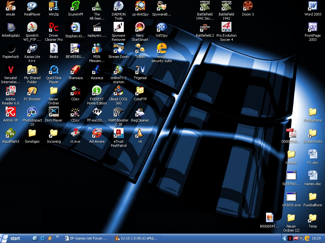Click the DivX Player shortcut
The height and width of the screenshot is (243, 325).
pos(54,114)
